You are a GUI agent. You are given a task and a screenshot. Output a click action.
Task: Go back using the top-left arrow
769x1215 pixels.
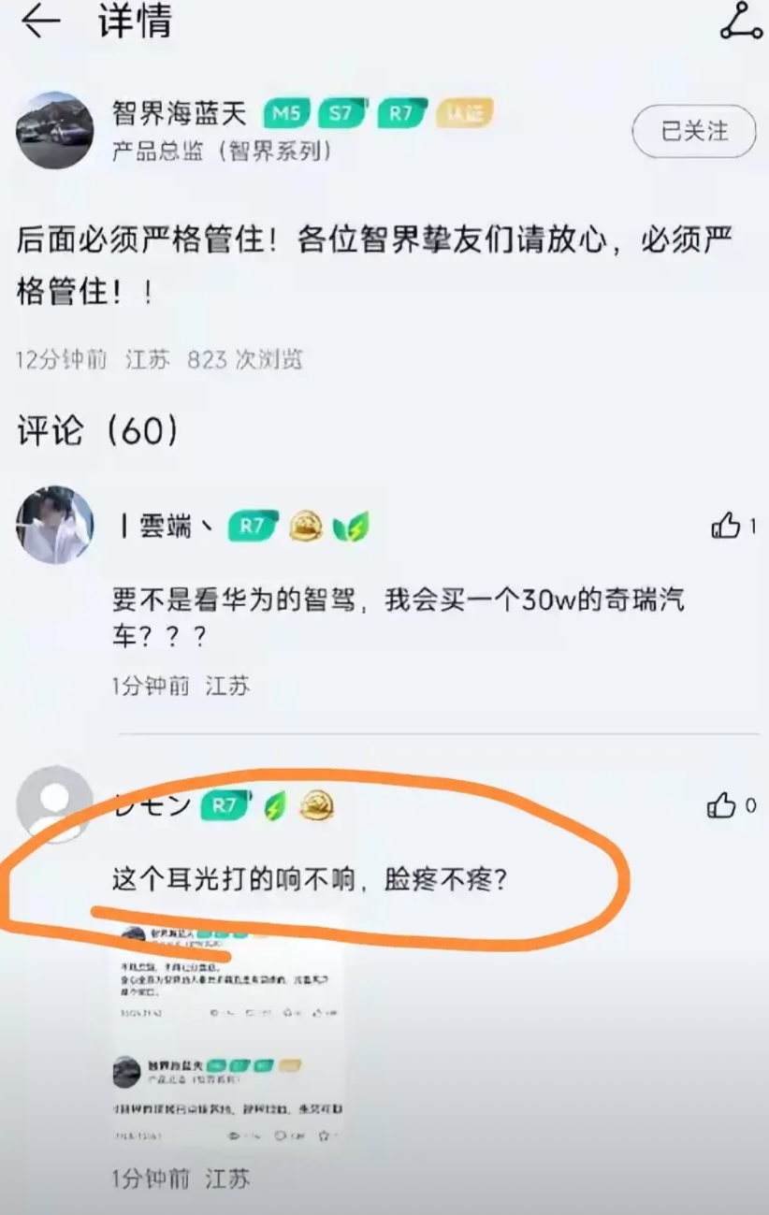(x=40, y=22)
